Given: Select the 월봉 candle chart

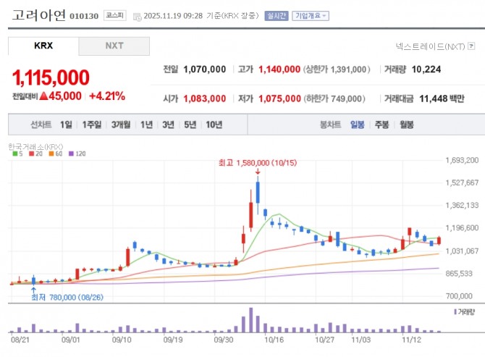Looking at the screenshot, I should click(406, 125).
